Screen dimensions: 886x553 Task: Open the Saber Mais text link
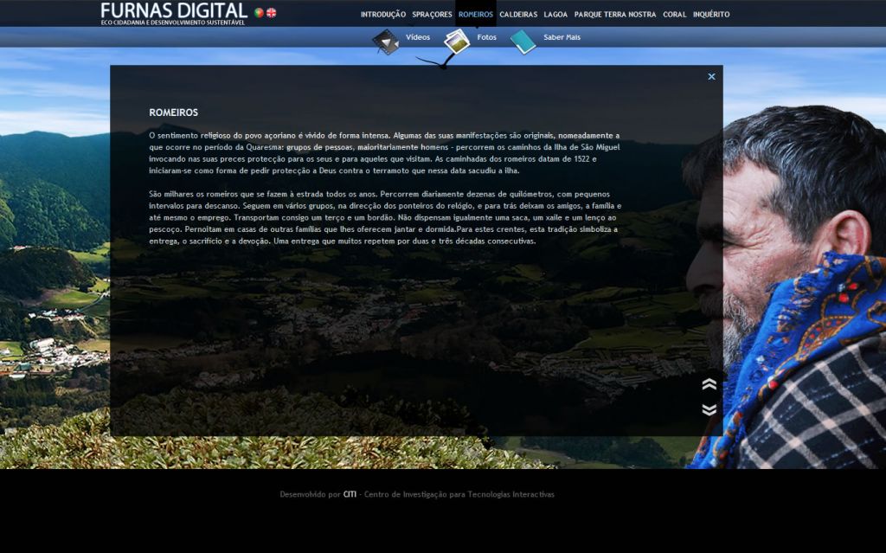pyautogui.click(x=562, y=38)
